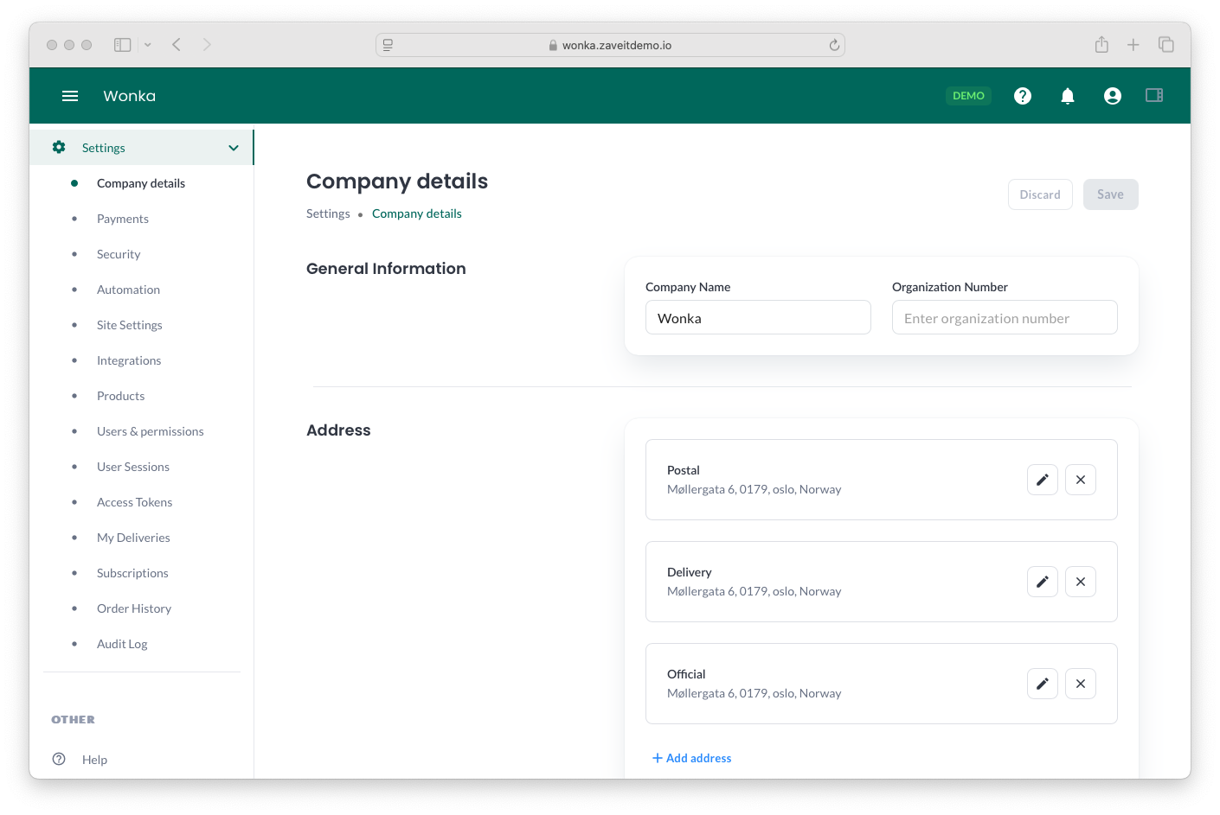Click the Wonka app title
Image resolution: width=1220 pixels, height=815 pixels.
130,96
